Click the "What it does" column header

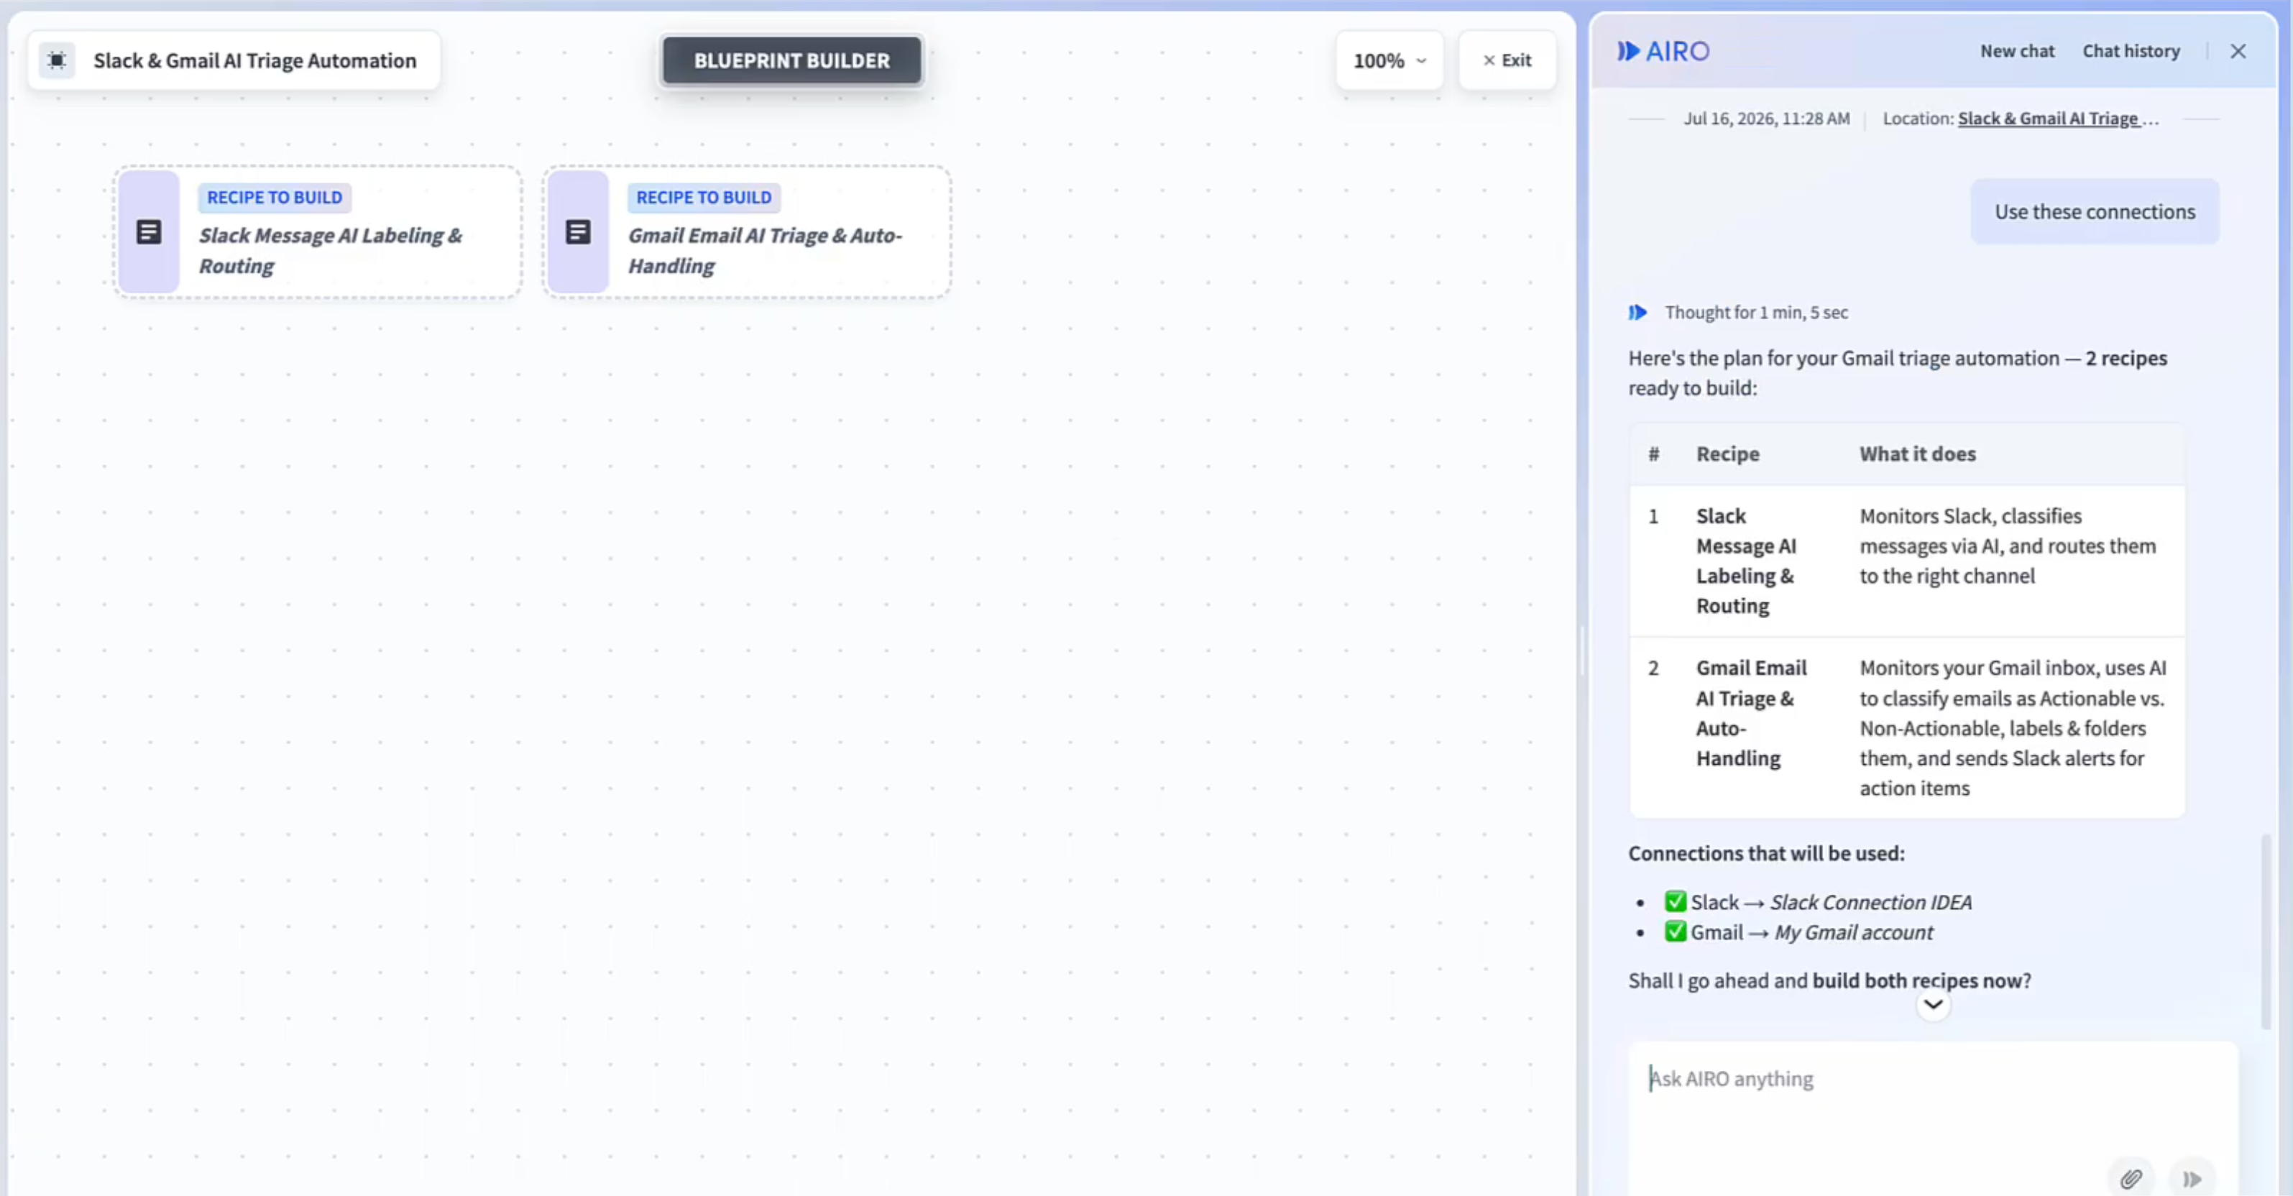[x=1917, y=454]
